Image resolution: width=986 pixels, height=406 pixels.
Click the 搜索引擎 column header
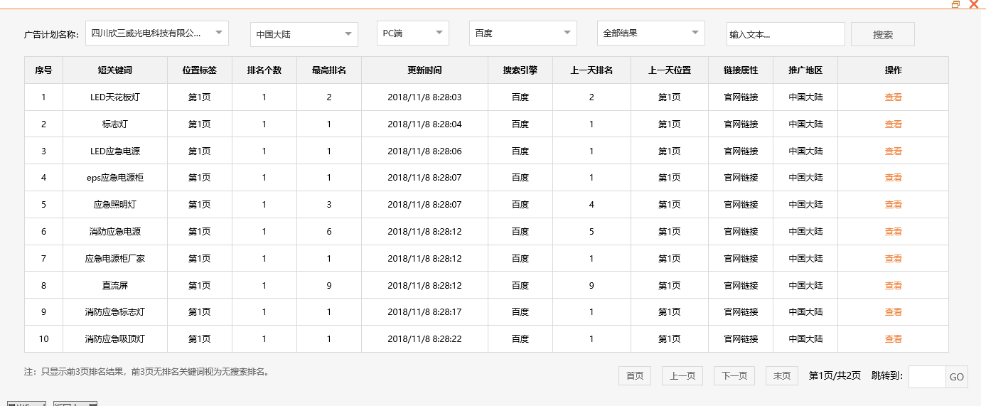520,70
